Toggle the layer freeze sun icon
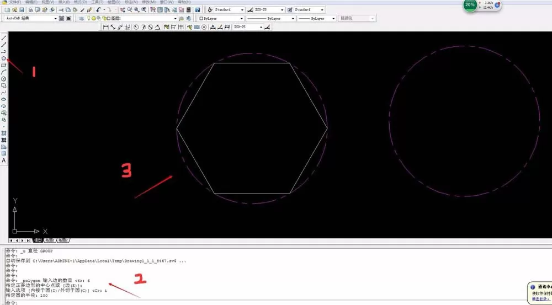 (94, 18)
